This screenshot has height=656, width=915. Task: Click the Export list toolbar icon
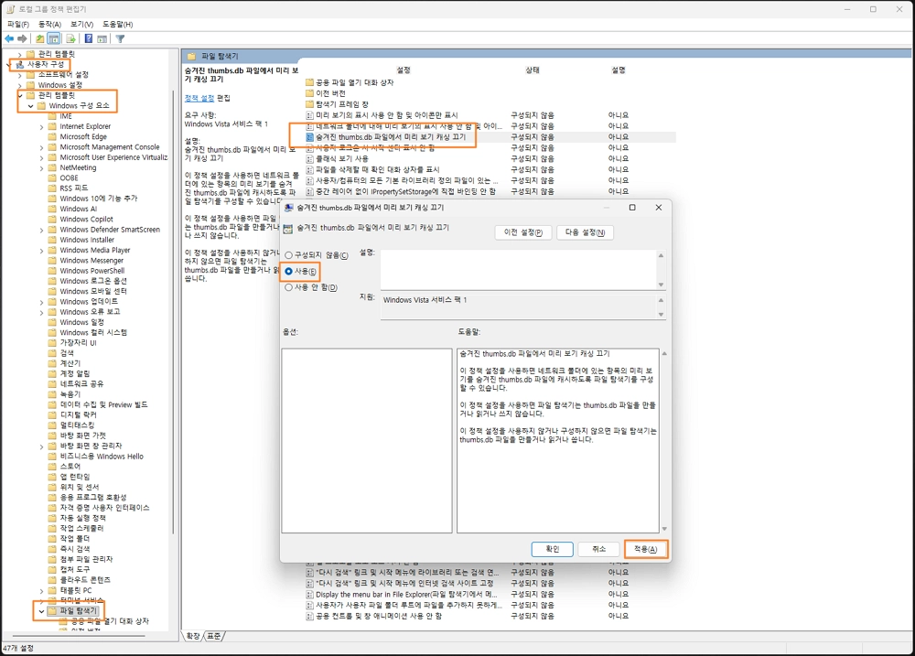pyautogui.click(x=70, y=39)
